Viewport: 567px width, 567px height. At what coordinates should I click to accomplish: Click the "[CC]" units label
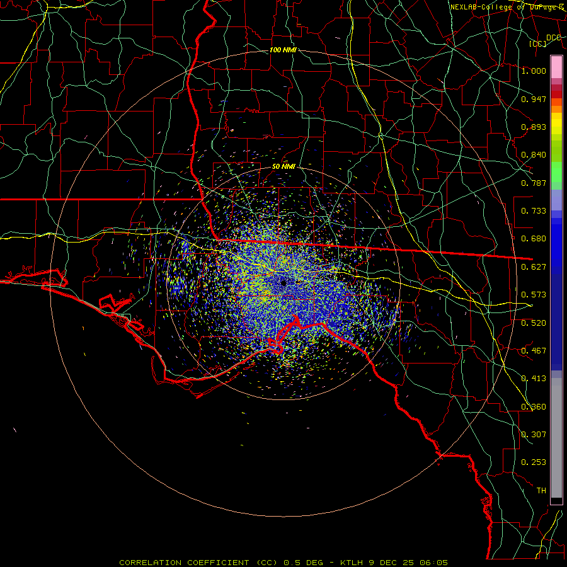538,43
